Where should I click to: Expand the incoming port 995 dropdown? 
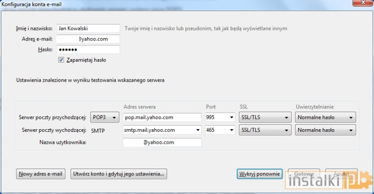pyautogui.click(x=220, y=118)
